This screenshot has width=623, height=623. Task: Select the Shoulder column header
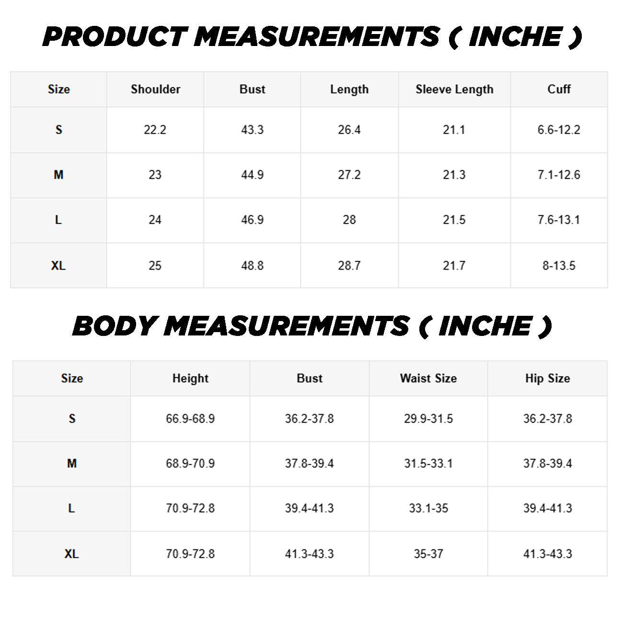tap(155, 90)
